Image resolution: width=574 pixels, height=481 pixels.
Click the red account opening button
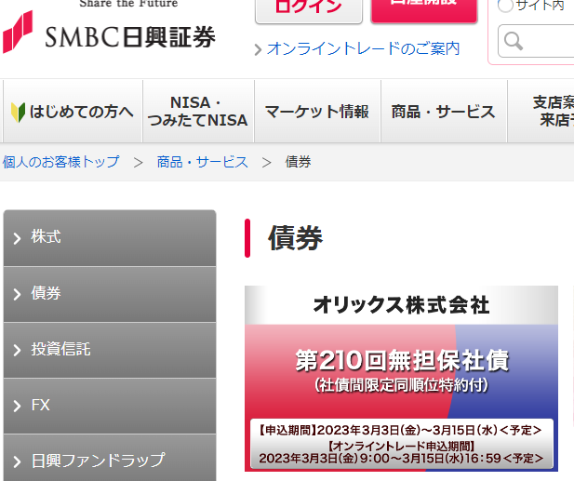pos(424,10)
